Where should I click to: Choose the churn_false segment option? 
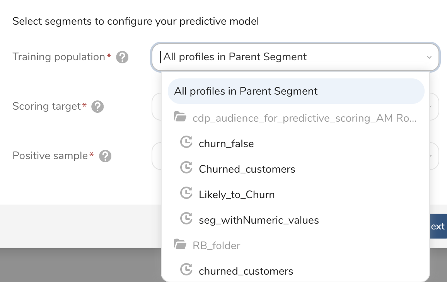point(226,144)
